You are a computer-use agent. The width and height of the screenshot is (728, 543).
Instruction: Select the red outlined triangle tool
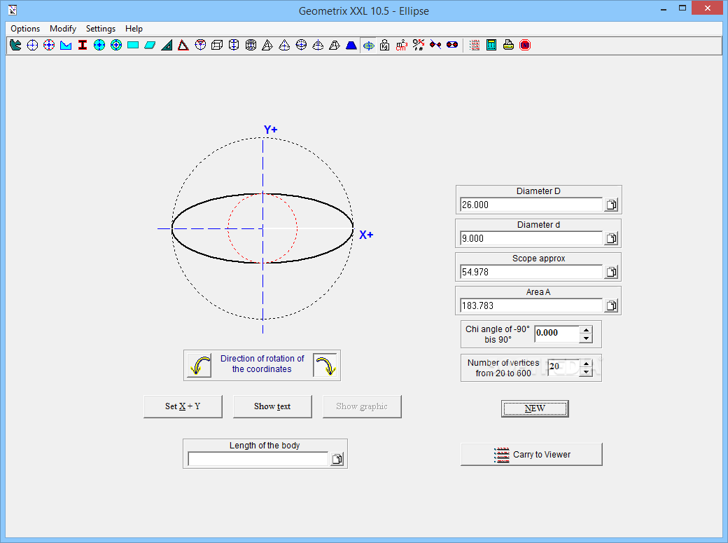click(x=183, y=45)
